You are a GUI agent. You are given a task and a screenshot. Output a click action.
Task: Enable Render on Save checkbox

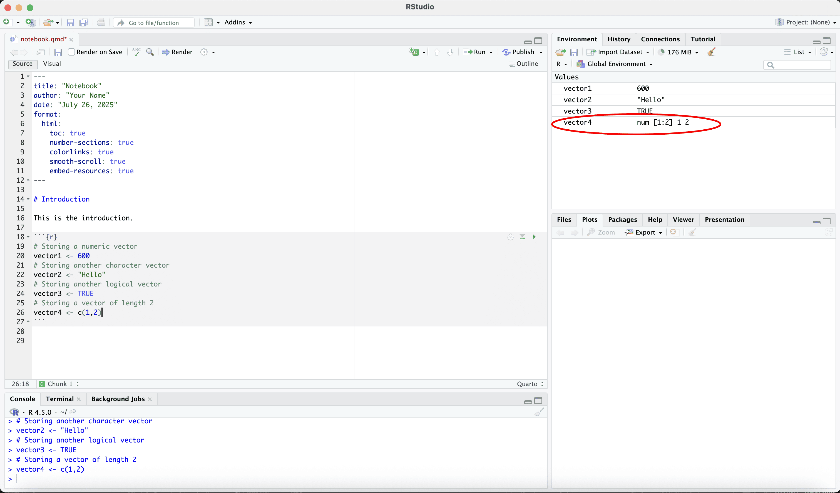71,52
